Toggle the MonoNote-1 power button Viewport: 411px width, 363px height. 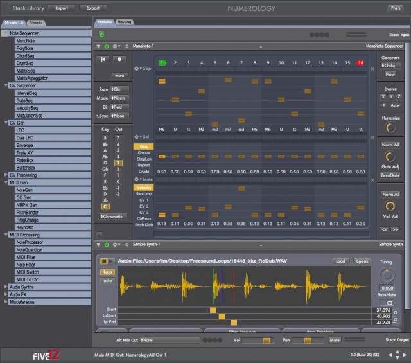pyautogui.click(x=107, y=46)
